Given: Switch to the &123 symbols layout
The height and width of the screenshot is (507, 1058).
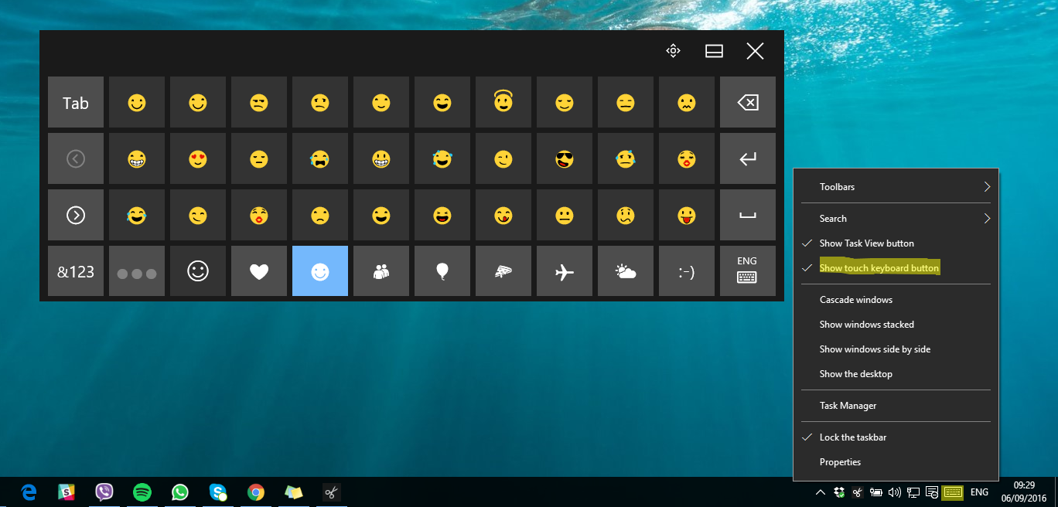Looking at the screenshot, I should pos(76,271).
